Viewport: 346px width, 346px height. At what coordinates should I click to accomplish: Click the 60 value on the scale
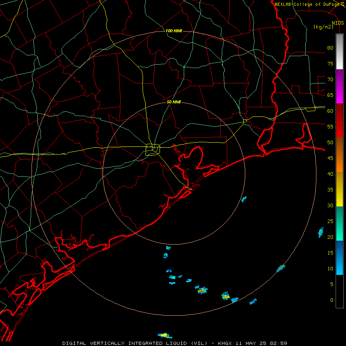330,111
